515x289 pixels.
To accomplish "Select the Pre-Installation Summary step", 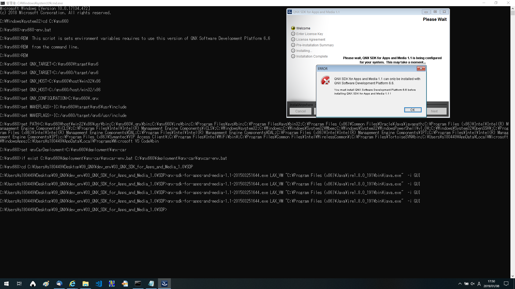I will click(x=315, y=45).
